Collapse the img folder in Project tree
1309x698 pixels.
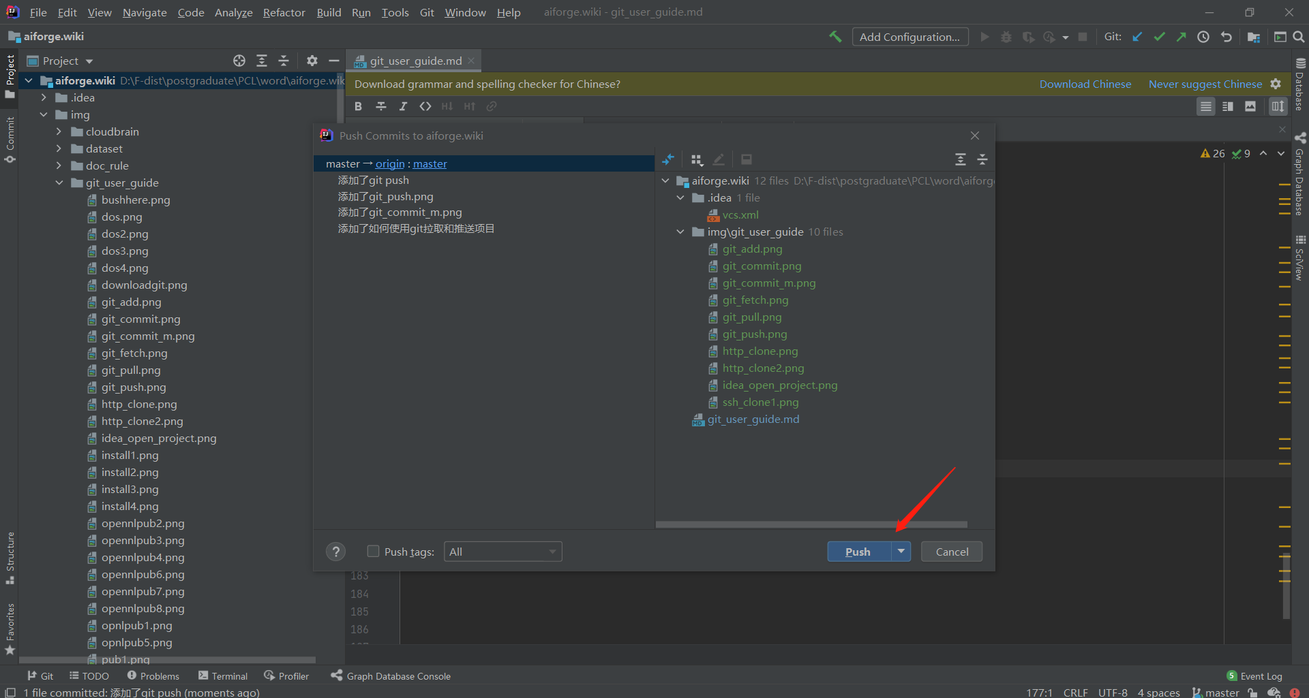pyautogui.click(x=44, y=115)
